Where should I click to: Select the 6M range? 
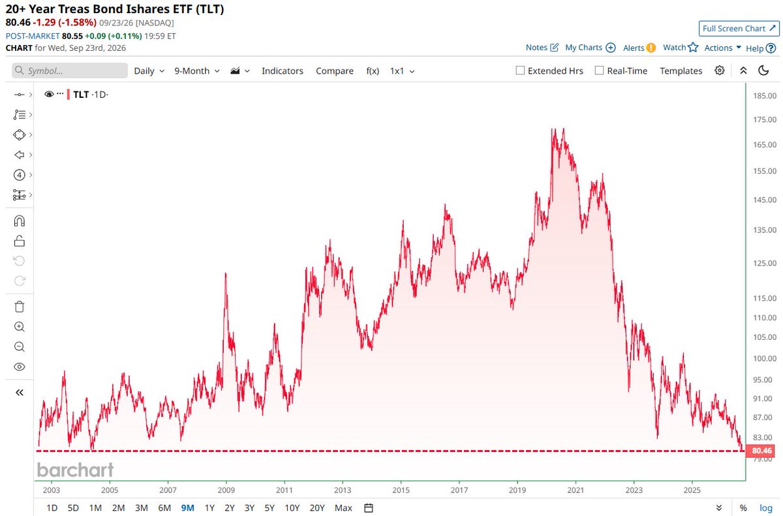[x=164, y=508]
